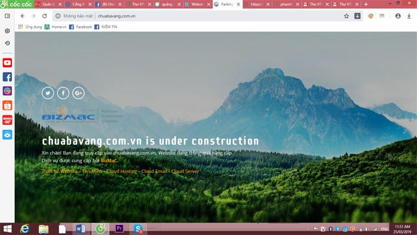Bookmark this page with the star
The width and height of the screenshot is (417, 235).
pos(346,16)
